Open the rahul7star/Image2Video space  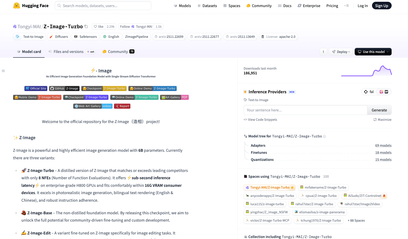coord(360,204)
